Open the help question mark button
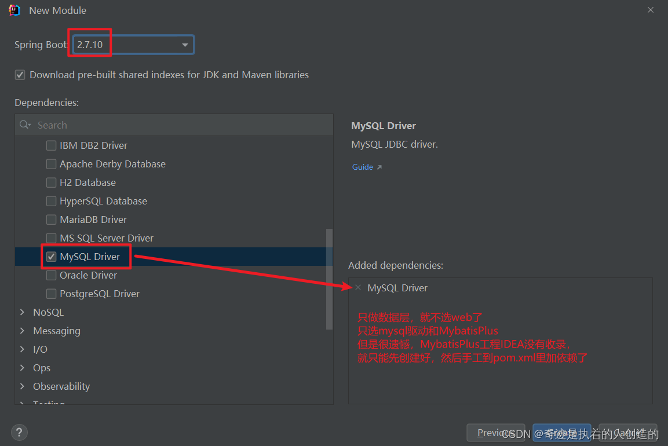The image size is (668, 446). point(19,433)
